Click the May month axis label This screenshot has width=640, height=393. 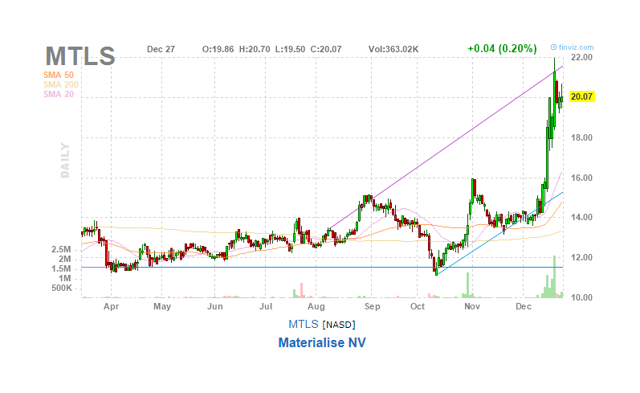(x=162, y=306)
